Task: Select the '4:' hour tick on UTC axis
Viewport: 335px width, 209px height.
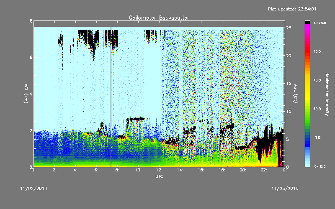Action: [x=75, y=170]
